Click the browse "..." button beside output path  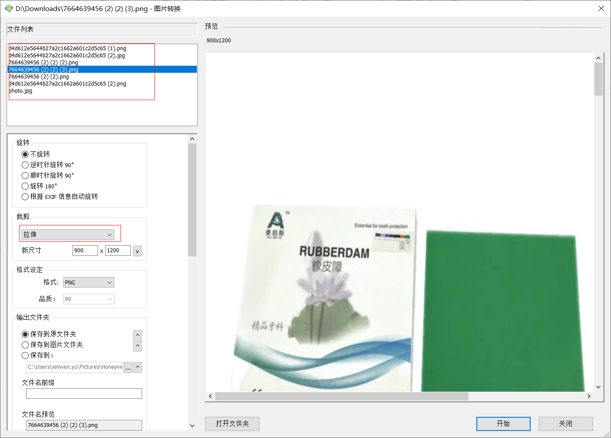[x=128, y=367]
